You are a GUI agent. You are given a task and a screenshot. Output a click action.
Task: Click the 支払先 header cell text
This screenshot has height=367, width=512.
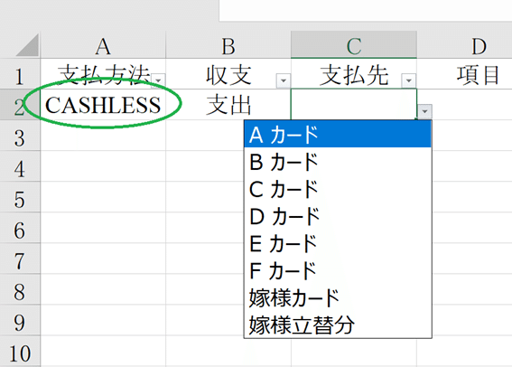coord(354,74)
